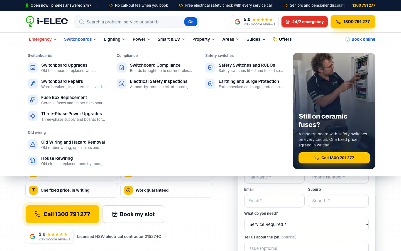Image resolution: width=401 pixels, height=251 pixels.
Task: Expand the Lighting menu
Action: coord(114,39)
